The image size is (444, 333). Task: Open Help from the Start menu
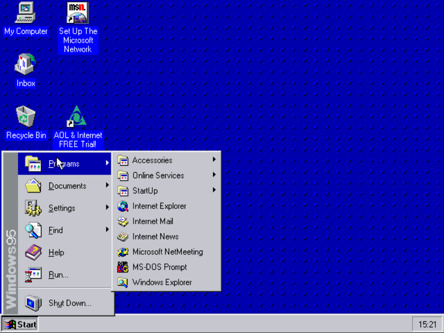(65, 252)
